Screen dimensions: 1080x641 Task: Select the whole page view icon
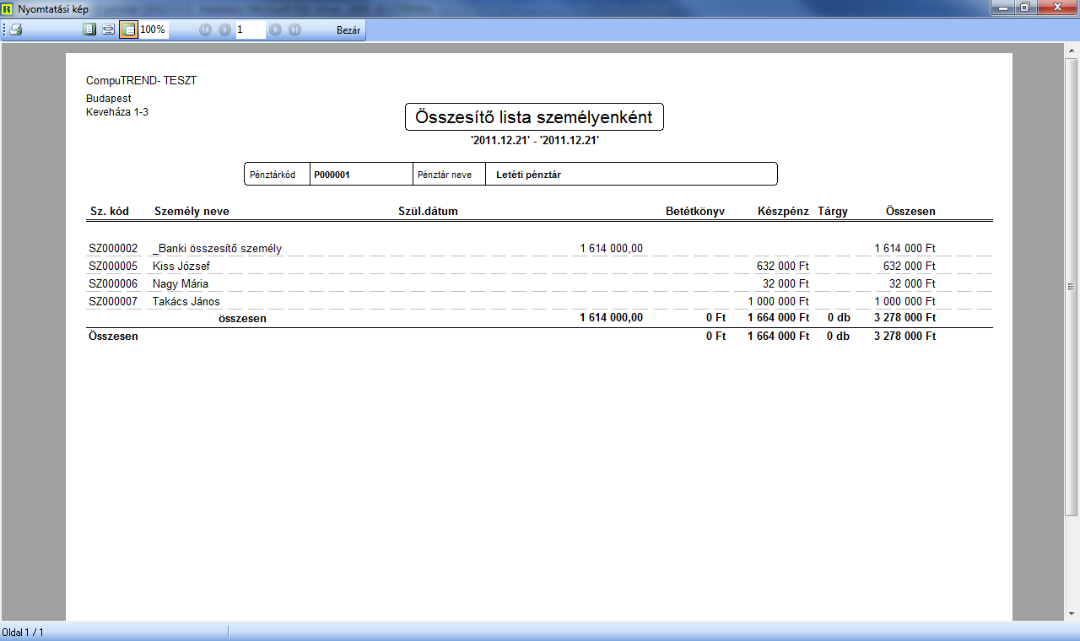click(x=89, y=30)
